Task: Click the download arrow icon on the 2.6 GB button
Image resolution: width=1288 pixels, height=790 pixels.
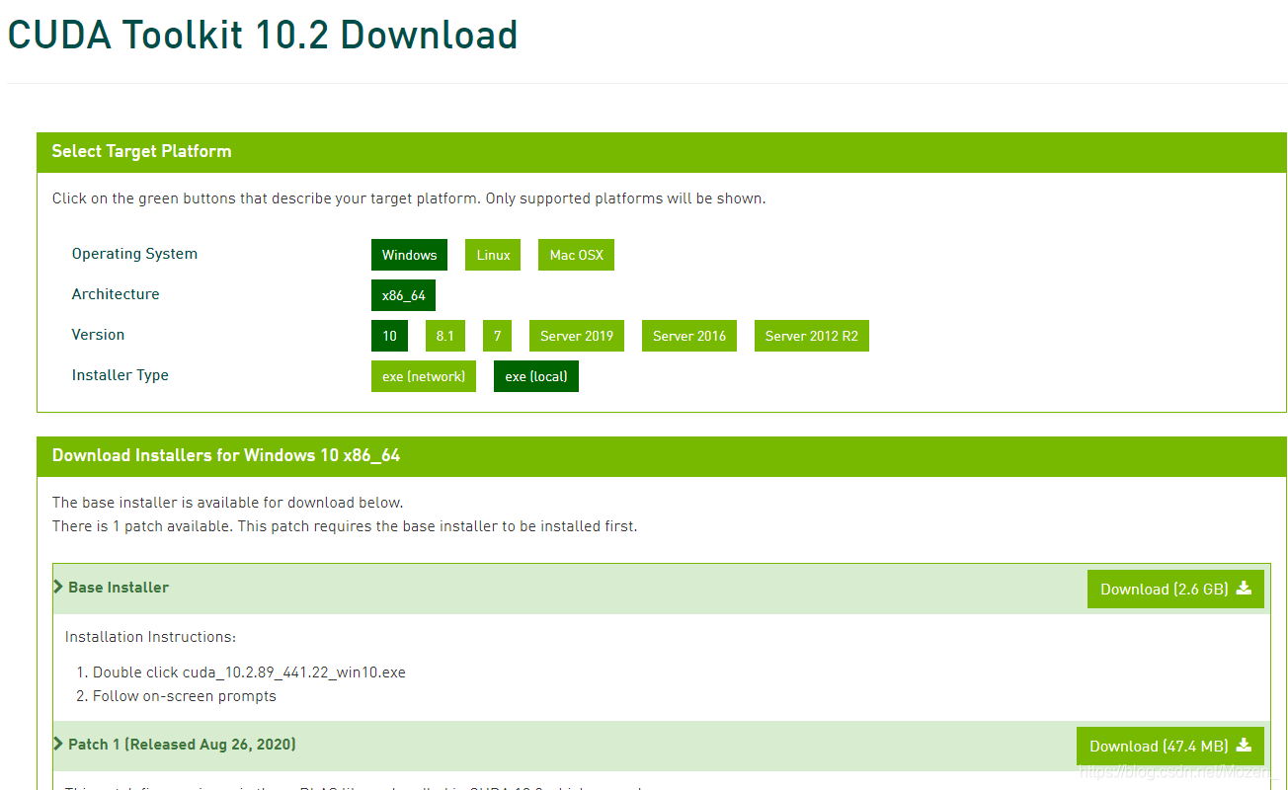Action: 1244,588
